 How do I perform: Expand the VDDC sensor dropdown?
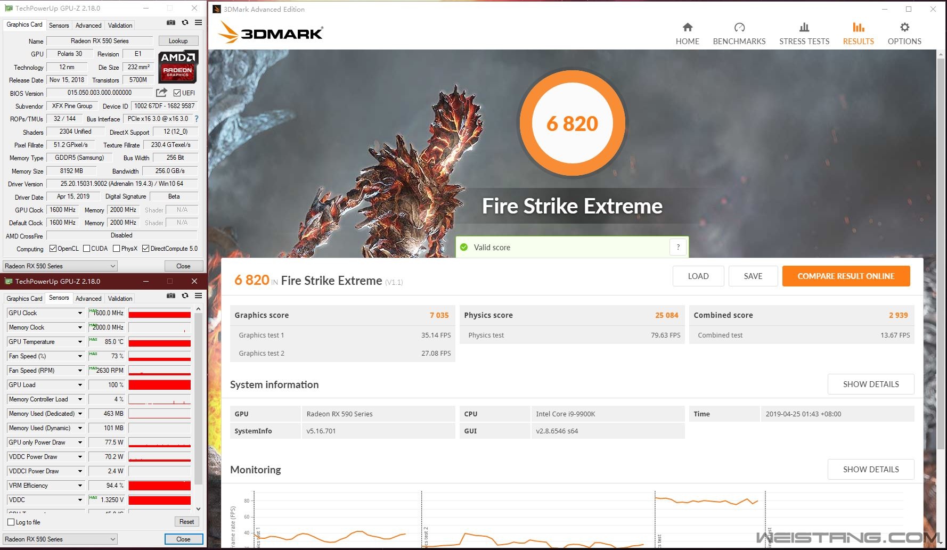[x=80, y=500]
